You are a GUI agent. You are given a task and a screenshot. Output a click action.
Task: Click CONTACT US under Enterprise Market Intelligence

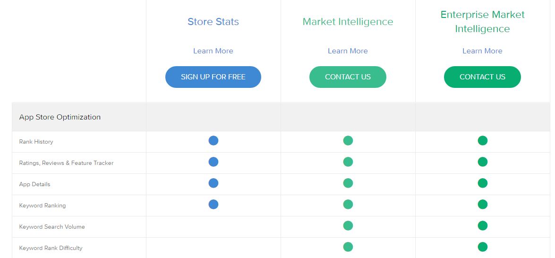482,77
